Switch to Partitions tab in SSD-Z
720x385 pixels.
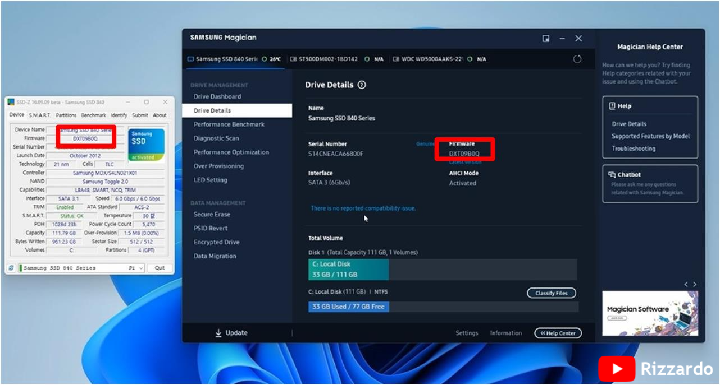(66, 115)
